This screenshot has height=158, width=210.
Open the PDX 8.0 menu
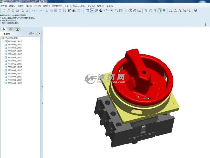pos(109,6)
